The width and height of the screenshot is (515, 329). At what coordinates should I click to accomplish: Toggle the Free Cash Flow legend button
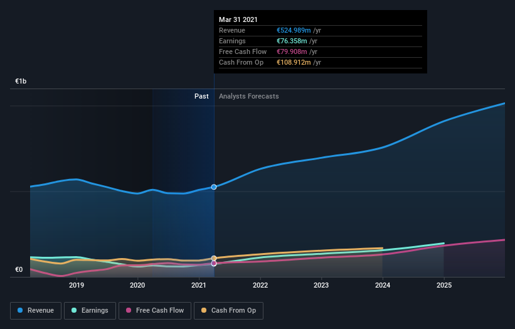click(x=155, y=311)
